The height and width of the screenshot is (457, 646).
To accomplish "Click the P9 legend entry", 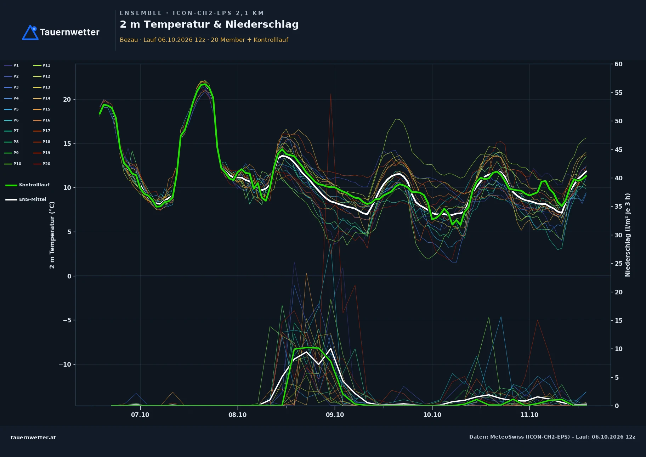I will (12, 153).
